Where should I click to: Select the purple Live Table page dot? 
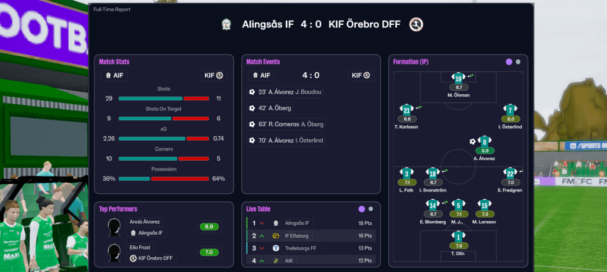pos(361,209)
